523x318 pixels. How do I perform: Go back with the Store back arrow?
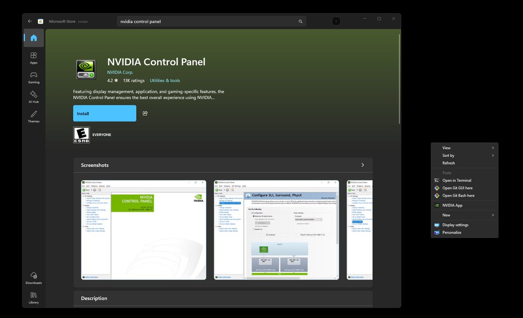click(x=30, y=21)
